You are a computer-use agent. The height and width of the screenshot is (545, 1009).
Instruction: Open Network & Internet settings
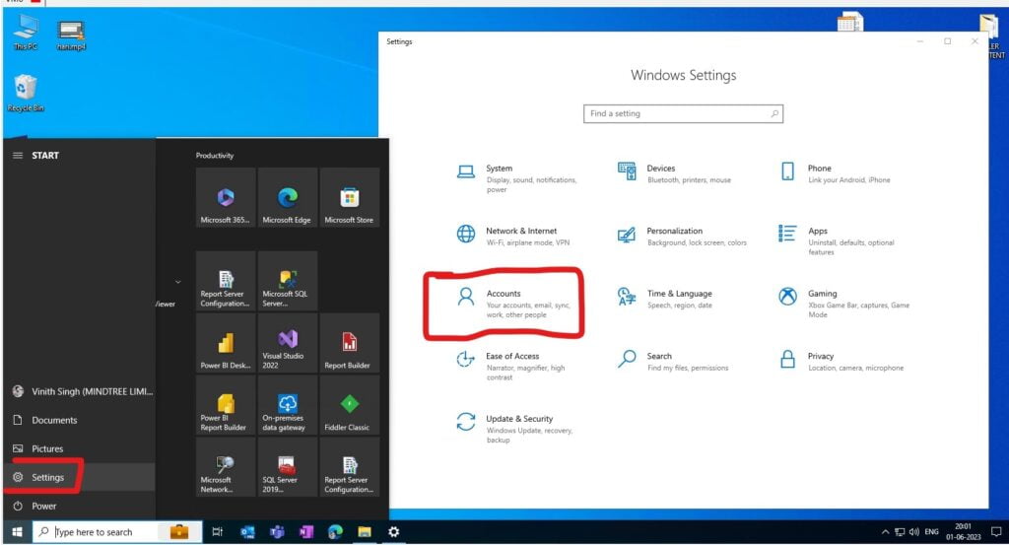tap(513, 237)
